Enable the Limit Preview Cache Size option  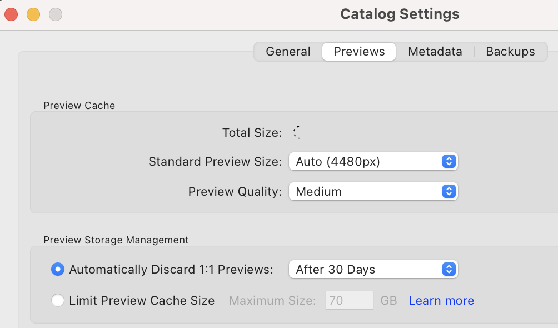[x=57, y=301]
